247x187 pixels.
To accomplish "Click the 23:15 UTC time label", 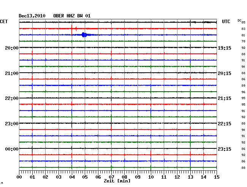I will [225, 149].
